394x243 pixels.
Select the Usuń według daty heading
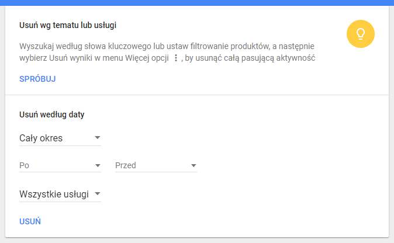tap(52, 114)
